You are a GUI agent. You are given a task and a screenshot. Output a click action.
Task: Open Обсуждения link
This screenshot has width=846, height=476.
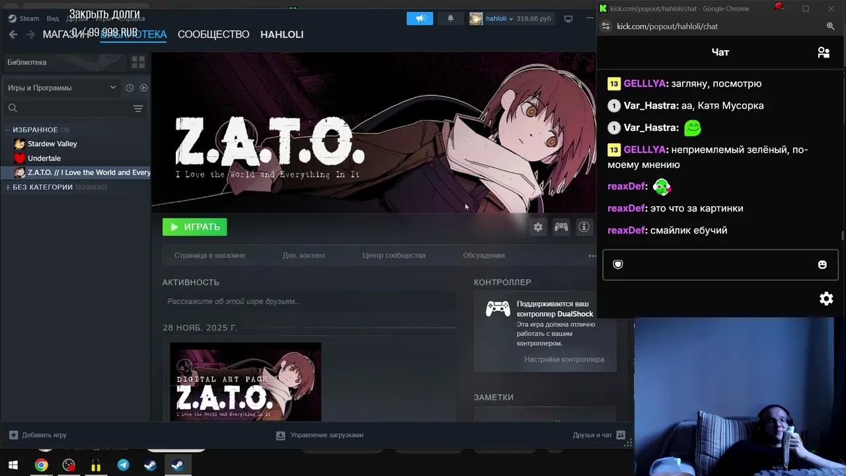[484, 255]
